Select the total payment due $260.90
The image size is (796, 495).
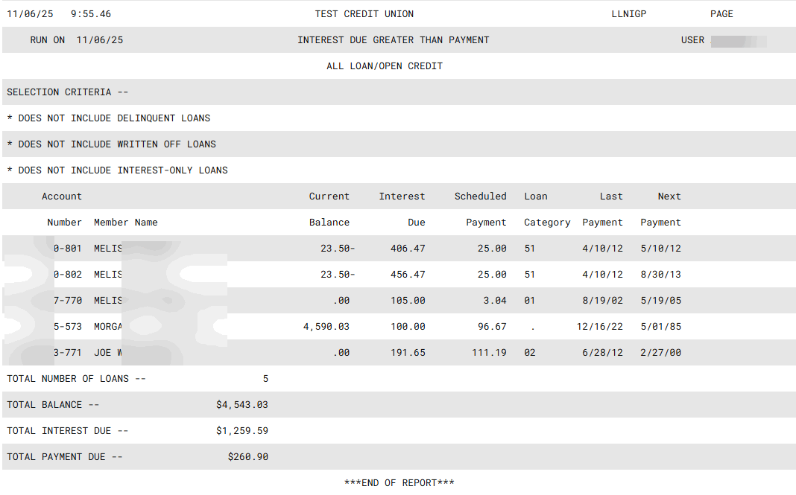point(247,457)
